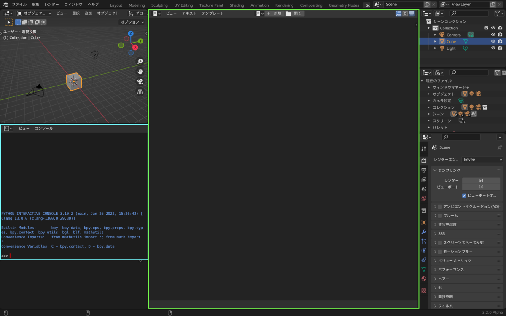Click the 新規 button in text editor

point(274,13)
